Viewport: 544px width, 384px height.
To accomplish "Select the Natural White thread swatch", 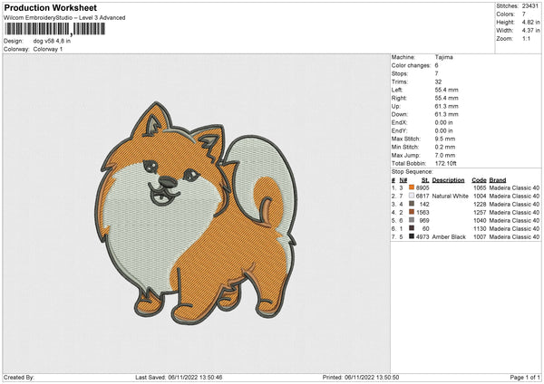I will 412,195.
